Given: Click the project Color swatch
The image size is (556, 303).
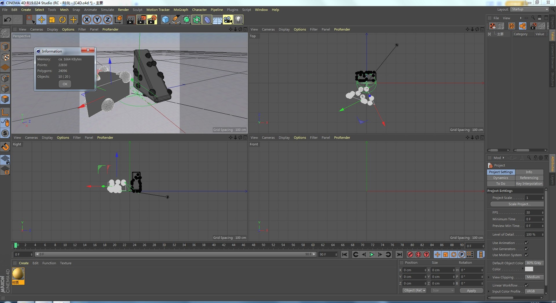Looking at the screenshot, I should (x=529, y=269).
